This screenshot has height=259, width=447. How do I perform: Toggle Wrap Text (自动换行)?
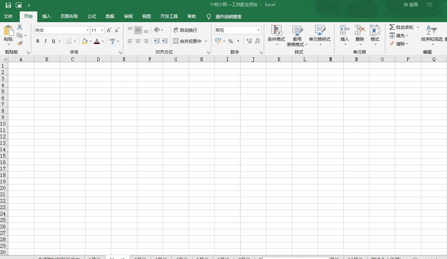coord(185,30)
